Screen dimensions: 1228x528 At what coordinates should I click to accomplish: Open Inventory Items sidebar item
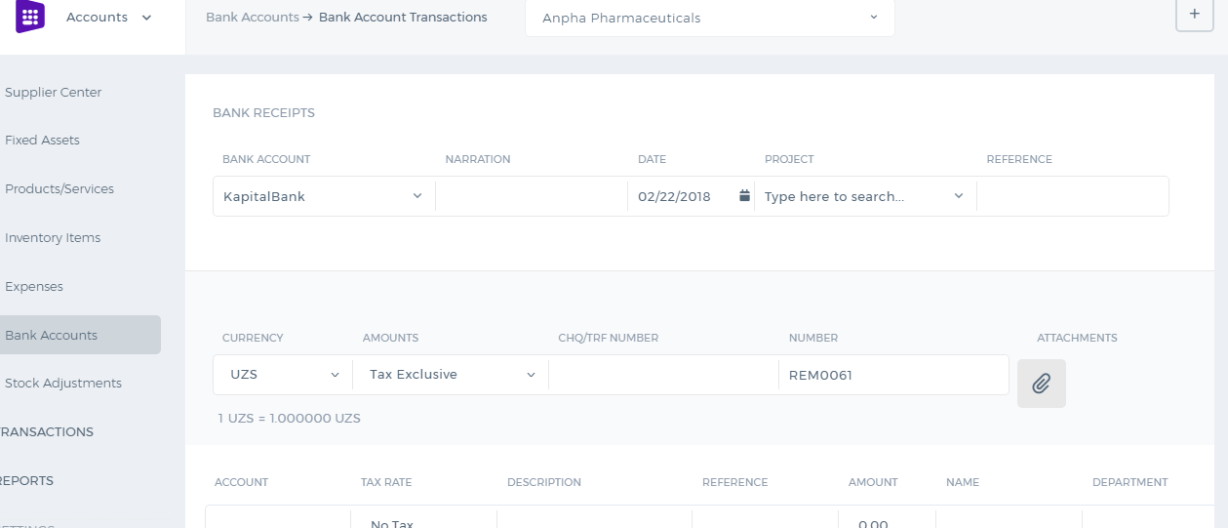[53, 238]
